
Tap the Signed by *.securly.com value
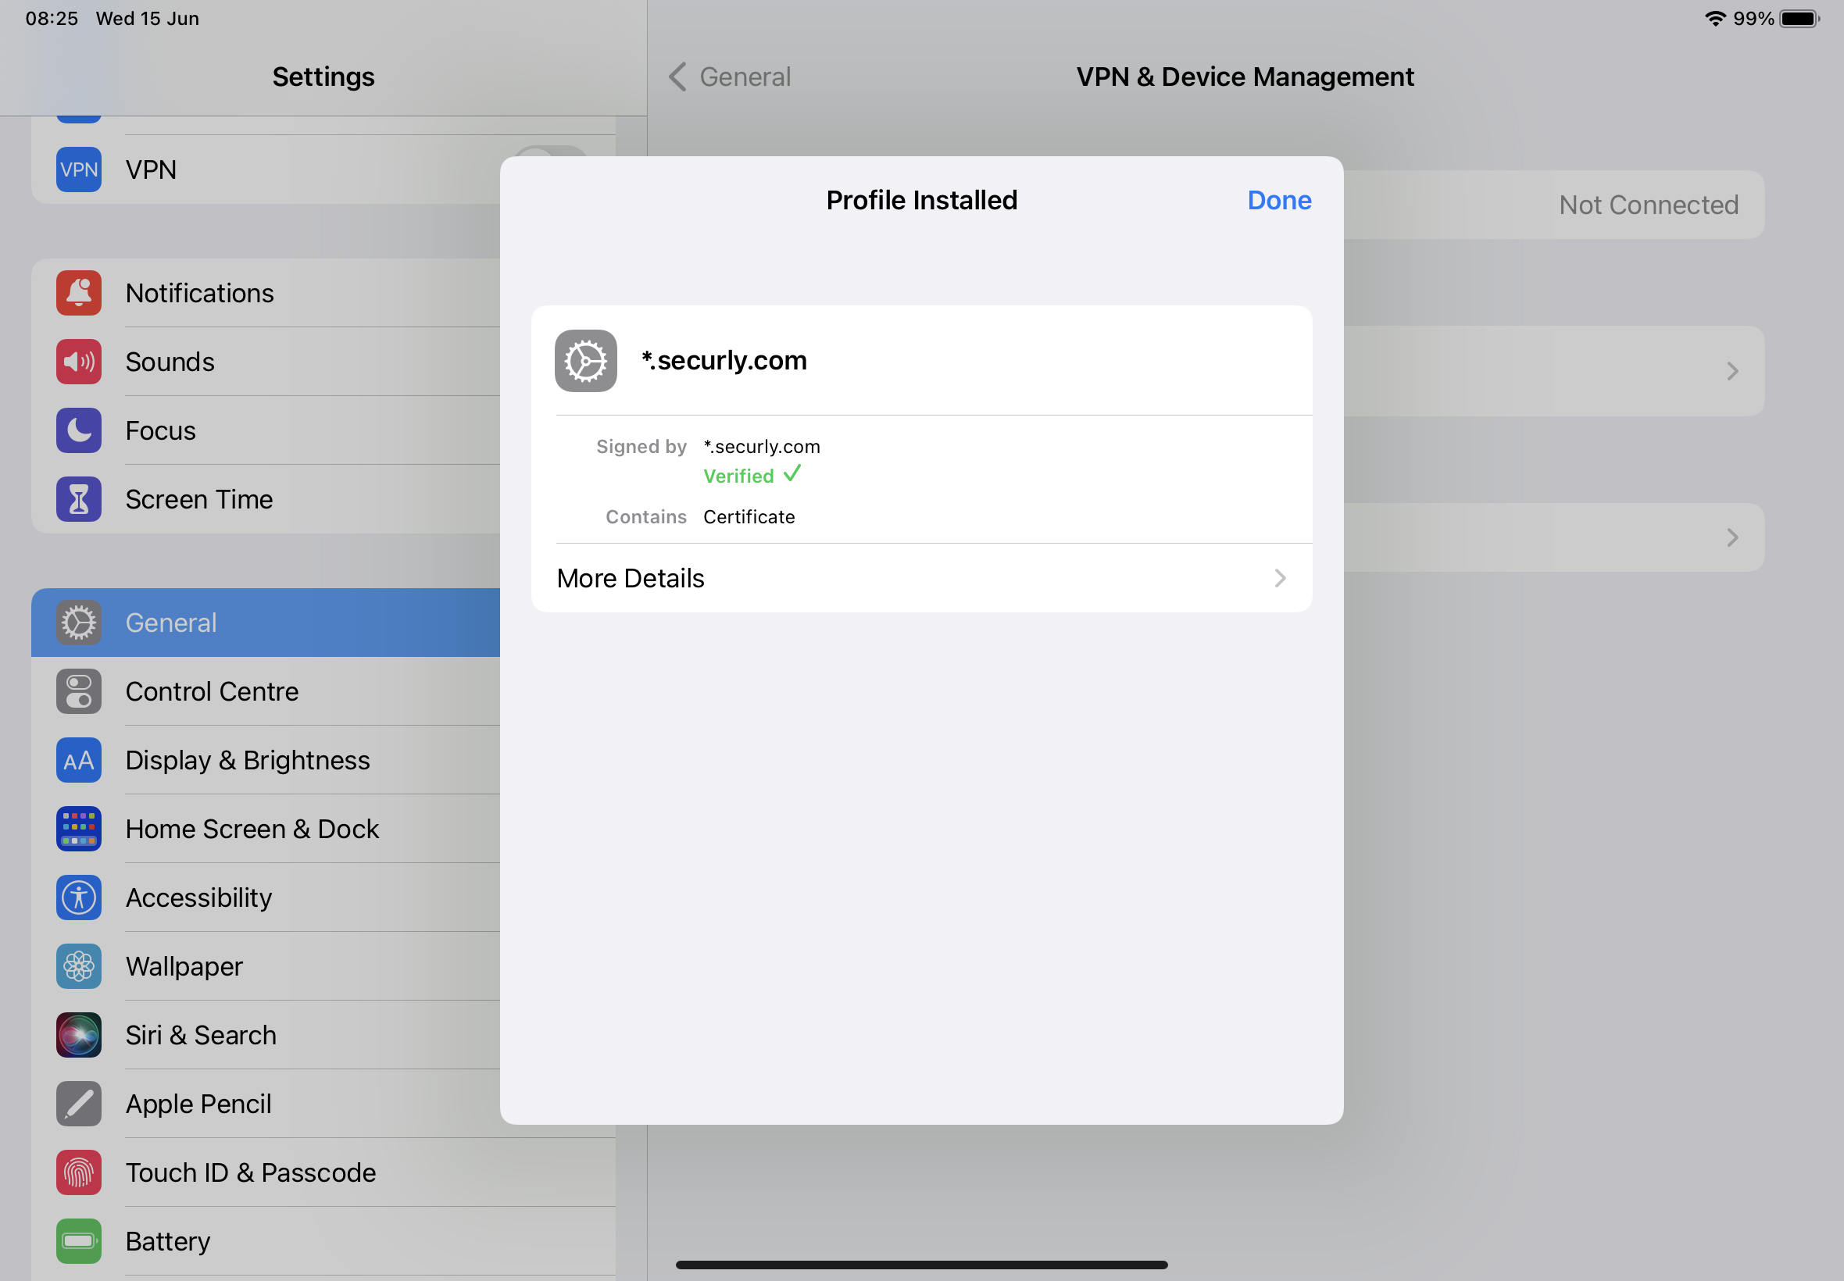(762, 447)
